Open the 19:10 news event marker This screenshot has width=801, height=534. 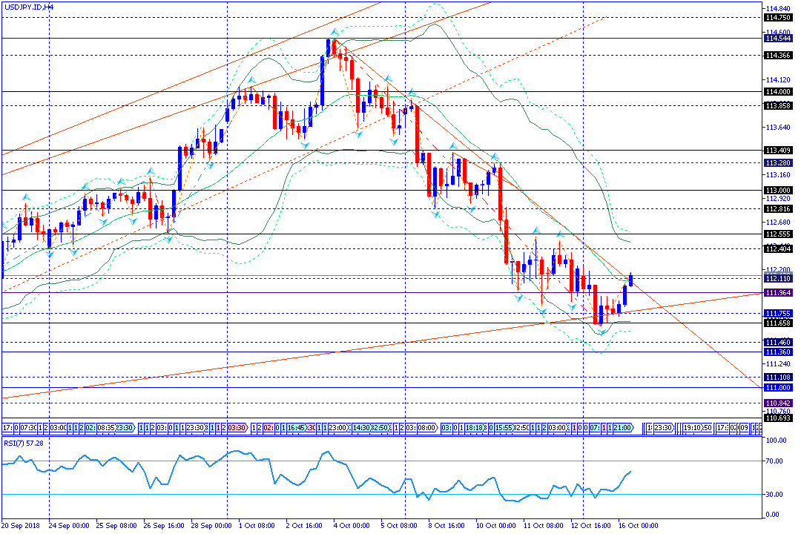pos(692,428)
